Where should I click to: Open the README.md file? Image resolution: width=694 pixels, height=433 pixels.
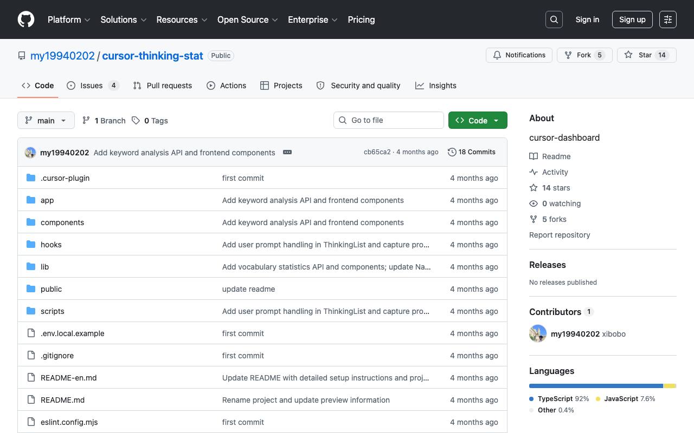(63, 400)
